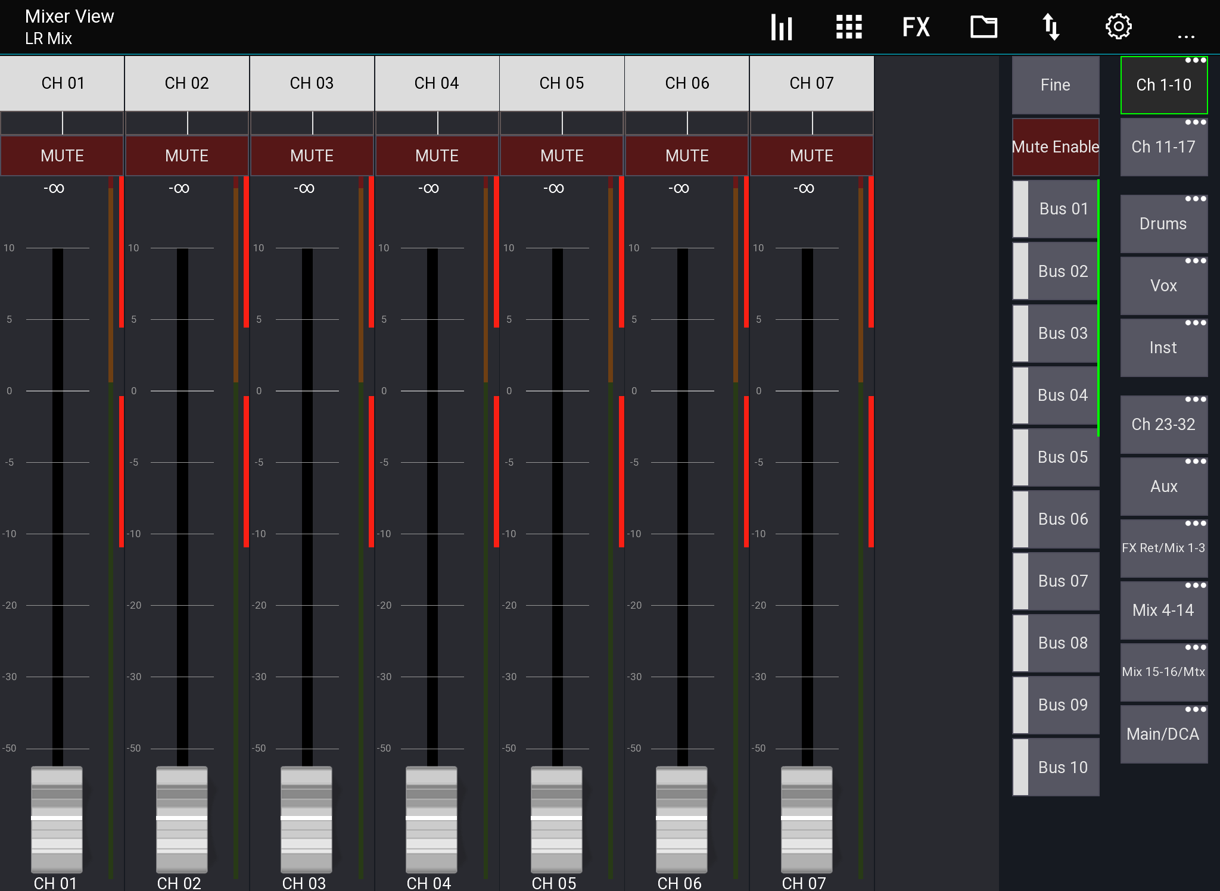Select Bus 07 mix
Viewport: 1220px width, 891px height.
(1056, 581)
